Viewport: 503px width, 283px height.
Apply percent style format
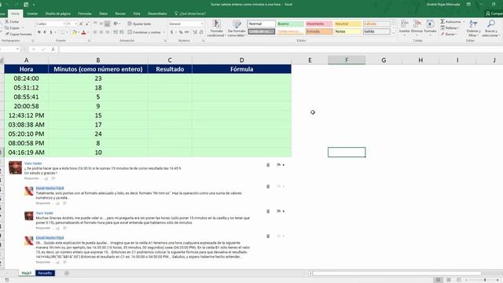(x=181, y=32)
